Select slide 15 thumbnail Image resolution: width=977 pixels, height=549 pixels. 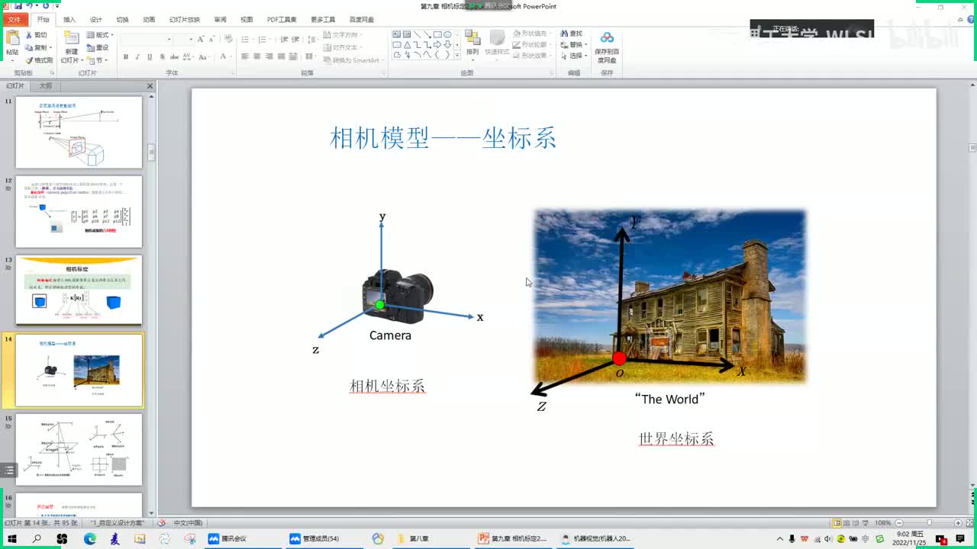(79, 449)
